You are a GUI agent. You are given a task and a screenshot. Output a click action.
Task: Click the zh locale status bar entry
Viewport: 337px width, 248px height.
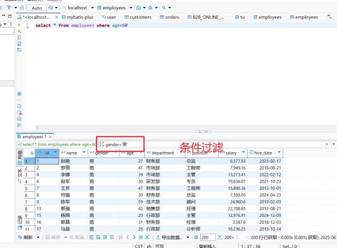[149, 246]
